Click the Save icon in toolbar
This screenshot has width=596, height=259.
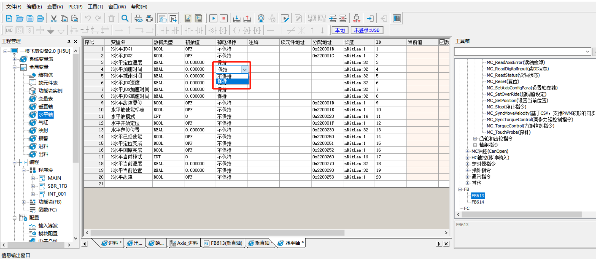[x=30, y=18]
